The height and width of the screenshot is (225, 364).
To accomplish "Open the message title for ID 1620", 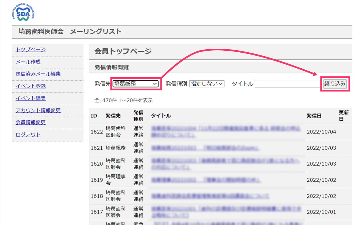I will 226,164.
